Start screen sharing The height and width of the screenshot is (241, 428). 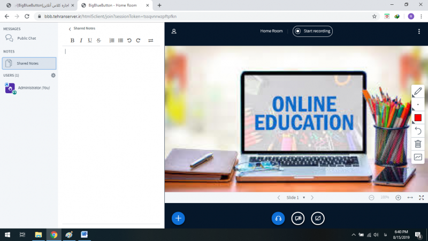[x=318, y=218]
